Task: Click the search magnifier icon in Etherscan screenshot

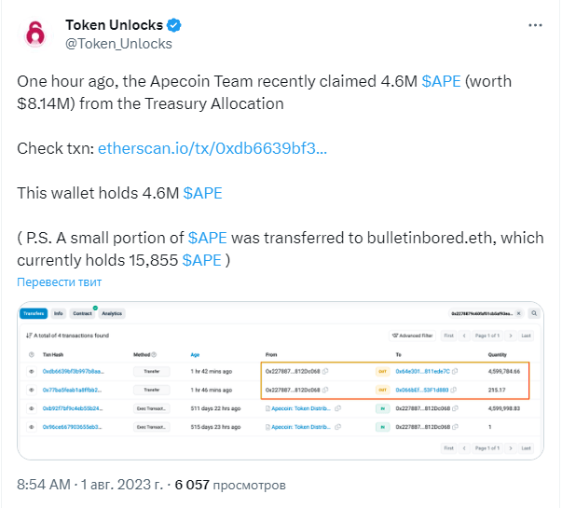Action: pos(534,313)
